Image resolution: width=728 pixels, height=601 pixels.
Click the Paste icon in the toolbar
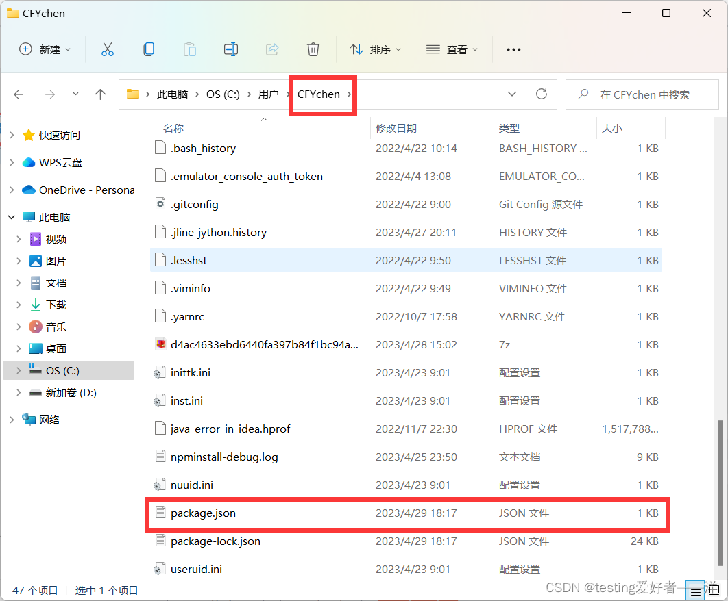(x=190, y=49)
